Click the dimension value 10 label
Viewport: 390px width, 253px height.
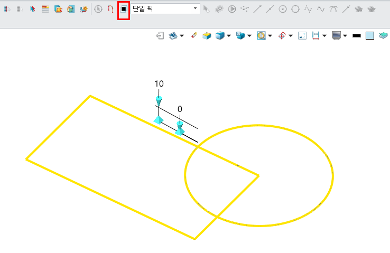coord(159,84)
